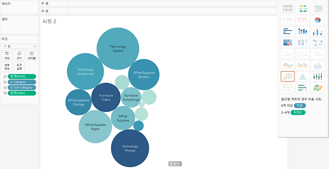
Task: Click size icon beside 합계(Profit) pill
Action: click(x=5, y=76)
